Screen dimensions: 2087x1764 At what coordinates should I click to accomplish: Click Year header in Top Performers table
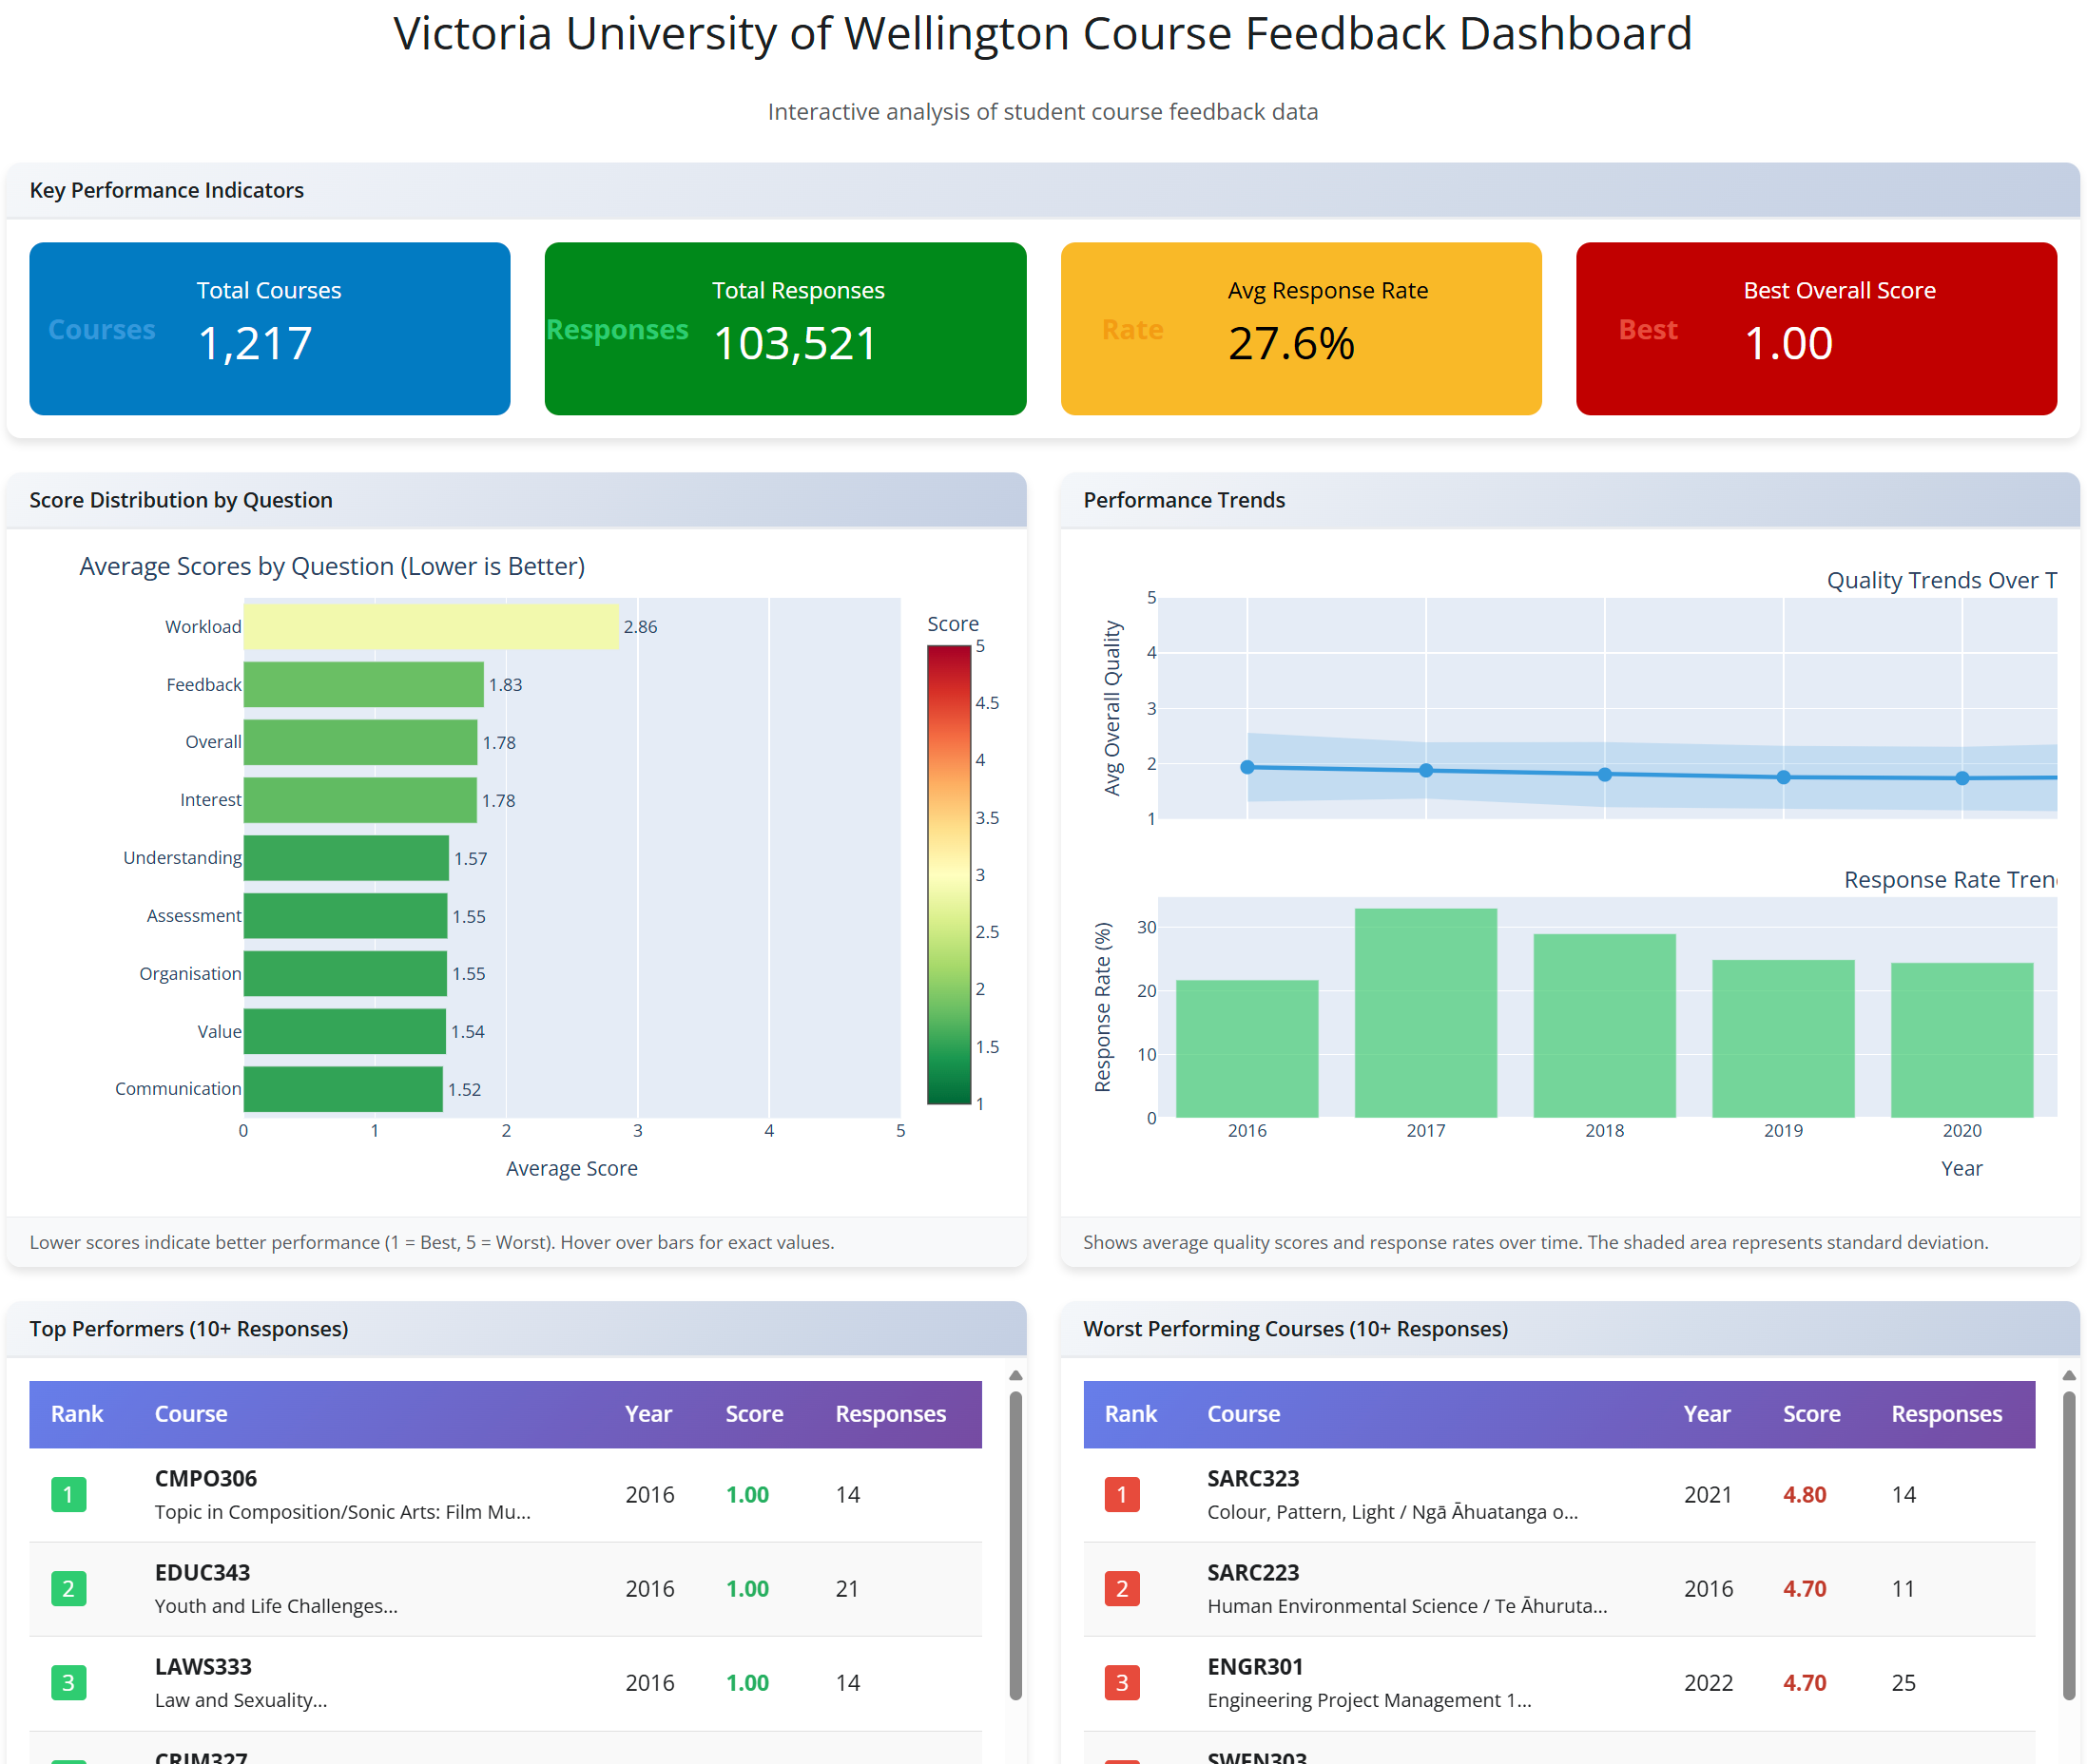648,1414
